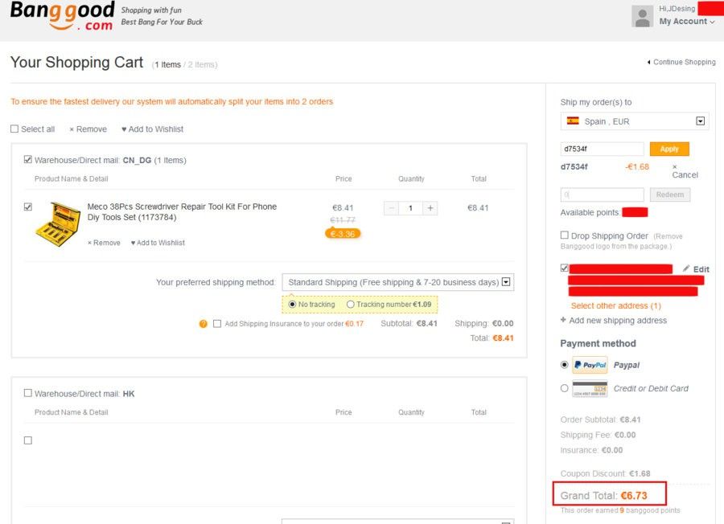Add new shipping address
Screen dimensions: 724x524
614,320
